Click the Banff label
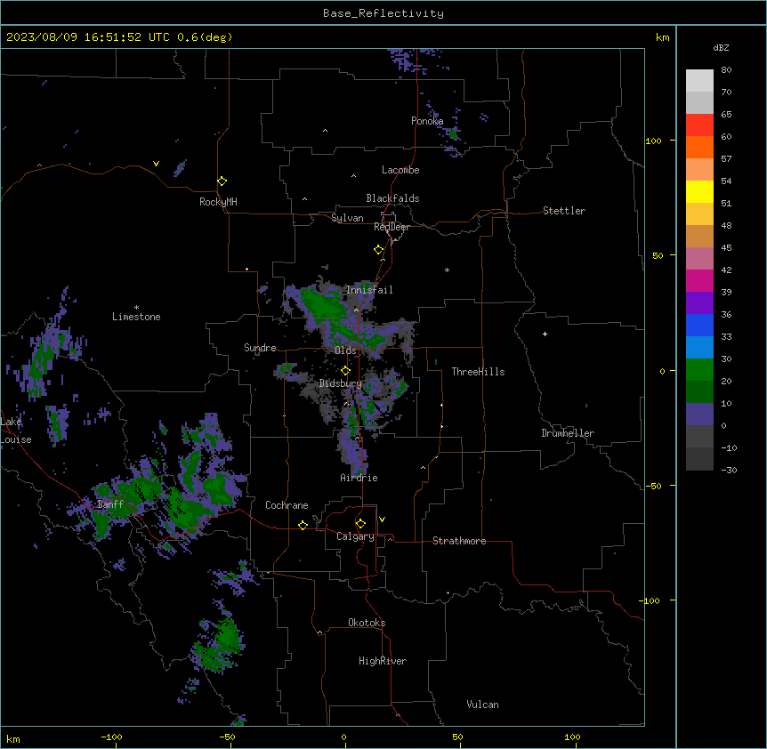 110,504
